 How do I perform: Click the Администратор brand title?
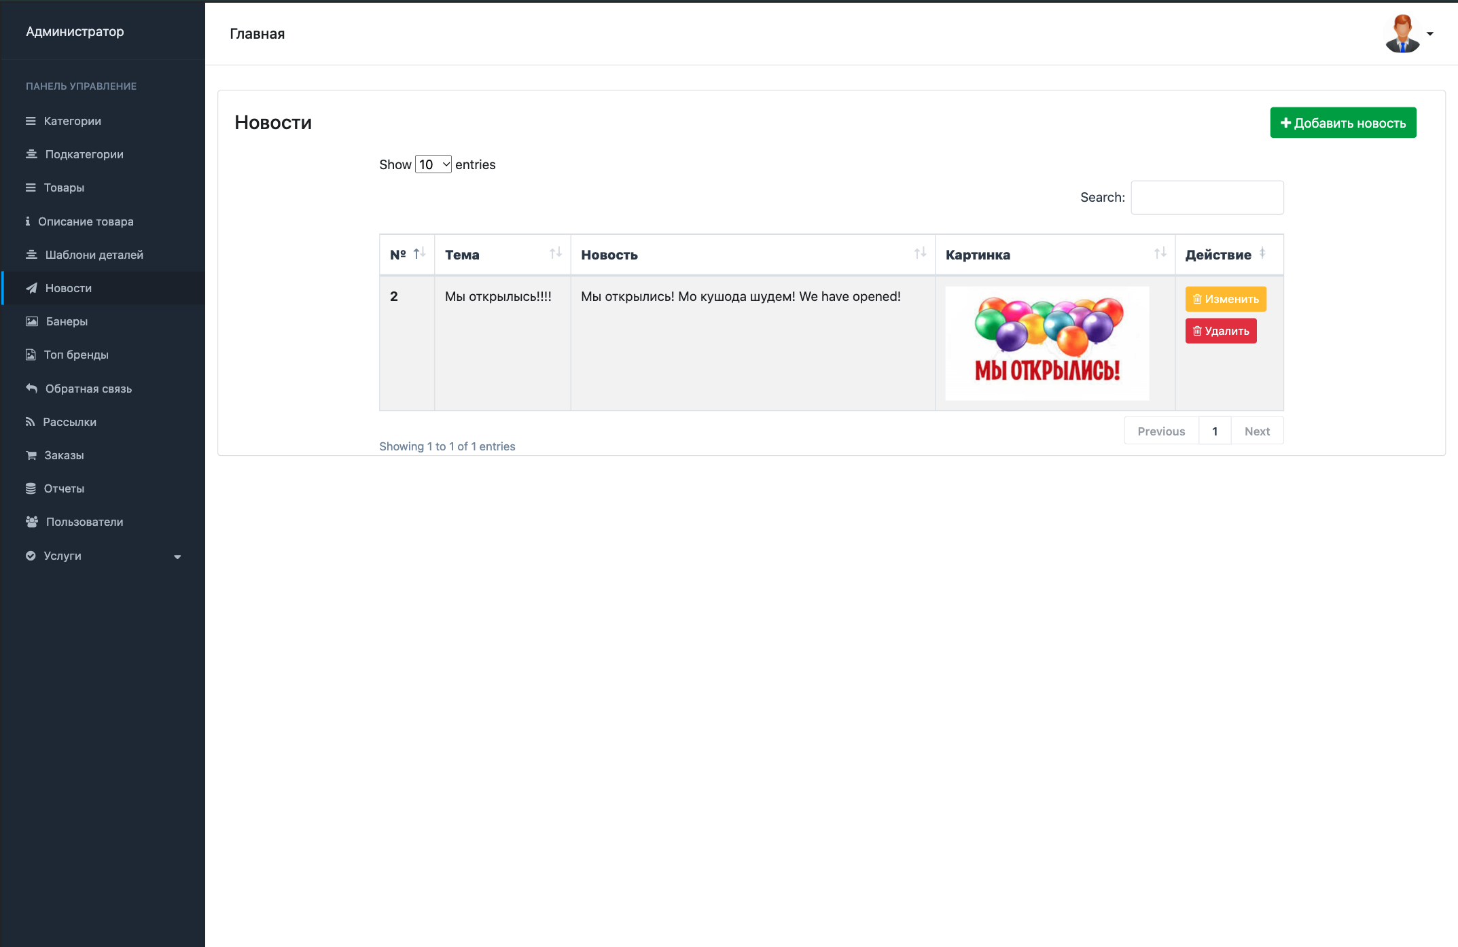[75, 32]
